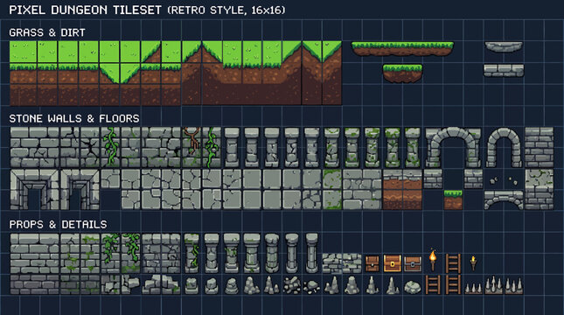Select the small torch sprite

pos(473,263)
